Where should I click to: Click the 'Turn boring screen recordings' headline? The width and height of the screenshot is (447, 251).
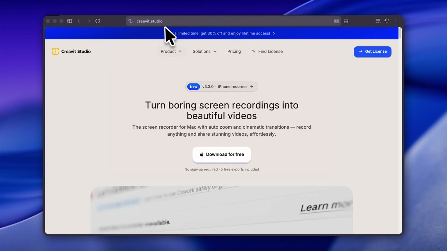(222, 110)
